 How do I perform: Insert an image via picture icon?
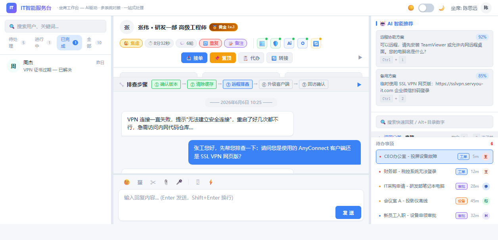[x=140, y=182]
